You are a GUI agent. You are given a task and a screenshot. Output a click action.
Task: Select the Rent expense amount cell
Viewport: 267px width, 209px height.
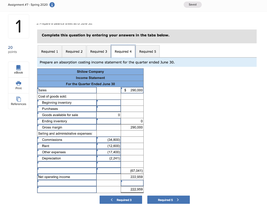pyautogui.click(x=108, y=146)
